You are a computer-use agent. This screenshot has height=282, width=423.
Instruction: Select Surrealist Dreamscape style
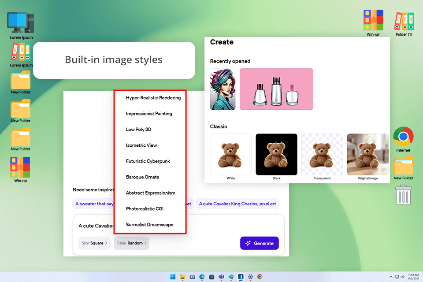click(149, 225)
